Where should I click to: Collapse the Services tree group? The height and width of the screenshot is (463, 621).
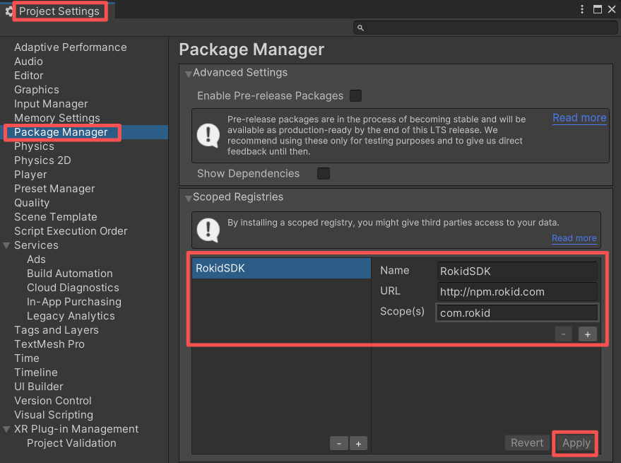click(x=7, y=245)
